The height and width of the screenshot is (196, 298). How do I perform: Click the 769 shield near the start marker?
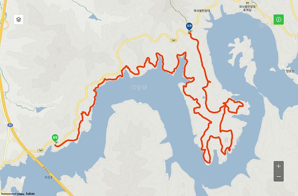[x=40, y=151]
